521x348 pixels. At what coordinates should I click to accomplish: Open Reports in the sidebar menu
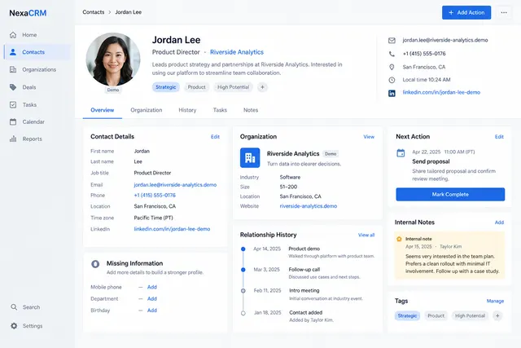tap(37, 139)
